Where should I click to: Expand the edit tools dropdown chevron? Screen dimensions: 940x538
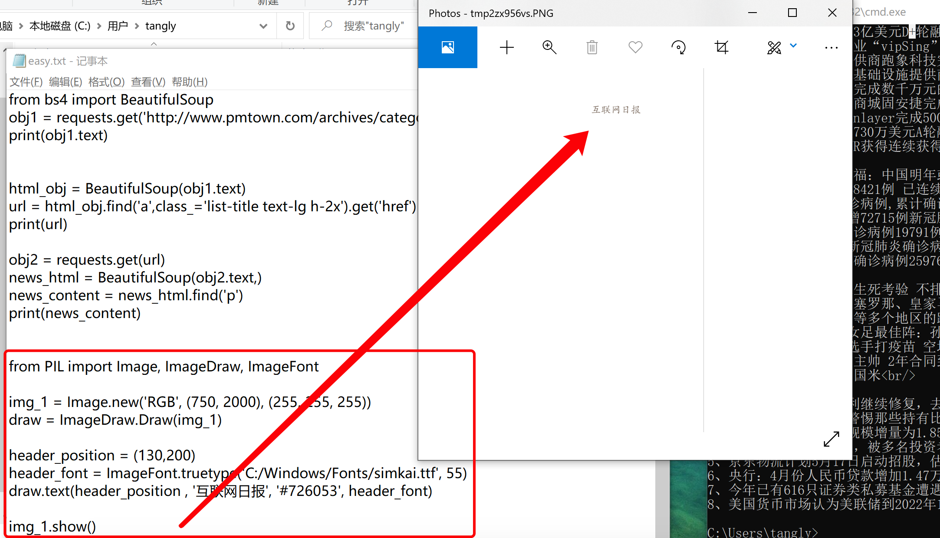click(x=793, y=46)
